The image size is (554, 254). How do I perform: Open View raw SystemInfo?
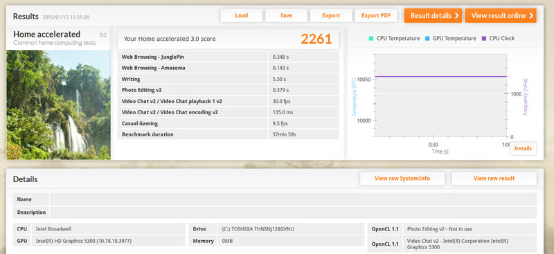402,179
